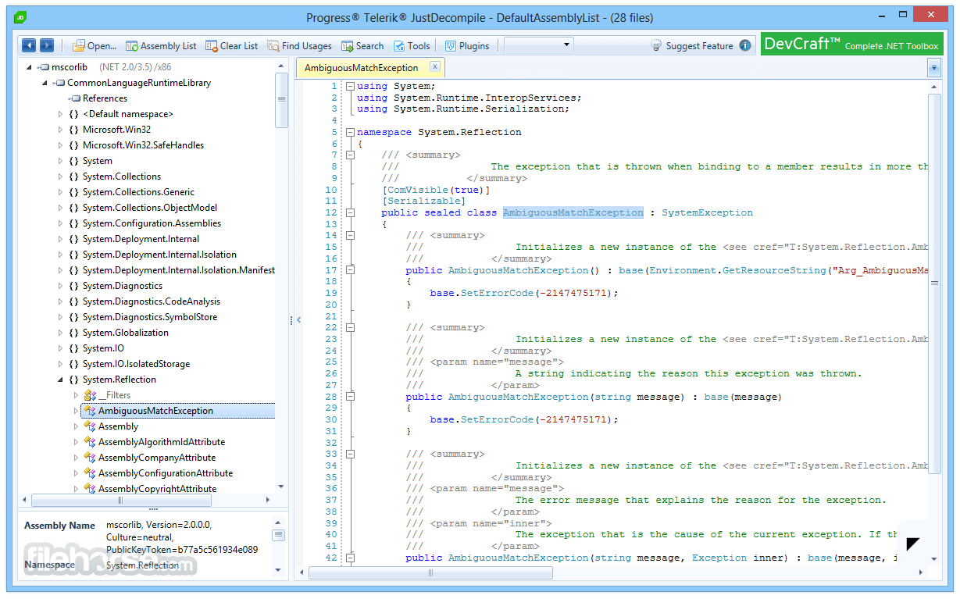Go back with the navigate back arrow
The width and height of the screenshot is (960, 599).
(29, 46)
